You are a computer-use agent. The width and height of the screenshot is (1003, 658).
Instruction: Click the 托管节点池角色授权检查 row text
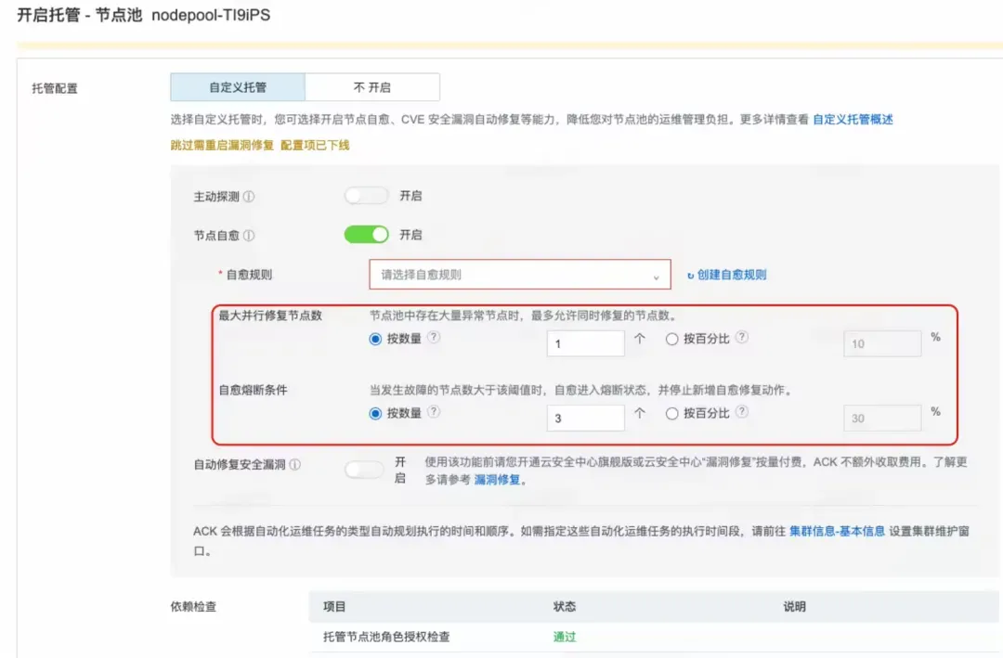coord(386,637)
